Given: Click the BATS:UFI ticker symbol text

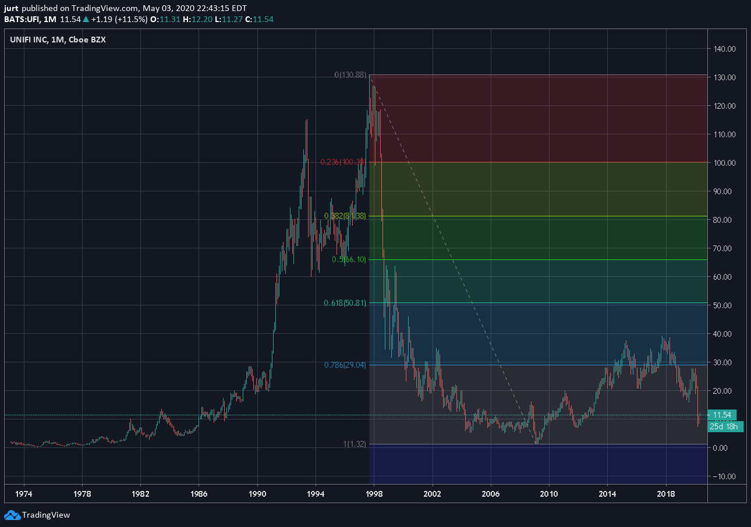Looking at the screenshot, I should coord(21,19).
